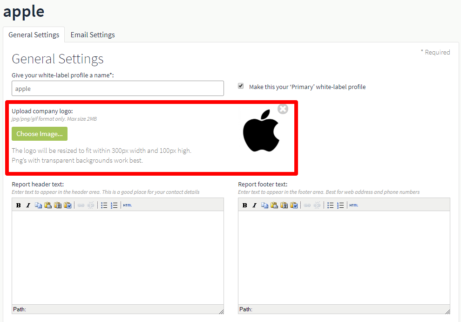
Task: Click paste icon in header editor toolbar
Action: pos(48,205)
